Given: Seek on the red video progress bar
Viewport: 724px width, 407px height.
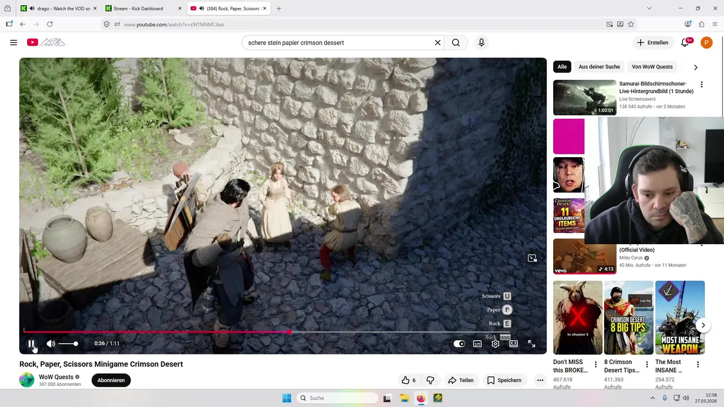Looking at the screenshot, I should point(266,332).
